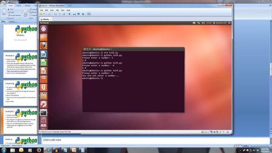Click Cut in PowerPoint clipboard group

coord(10,9)
